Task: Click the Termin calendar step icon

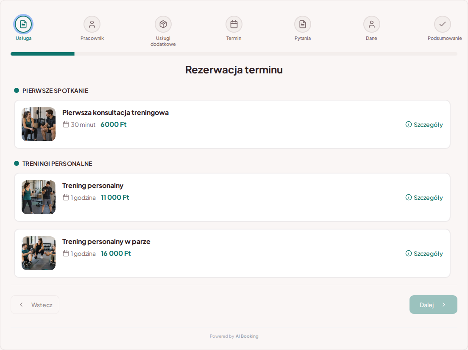Action: (x=234, y=24)
